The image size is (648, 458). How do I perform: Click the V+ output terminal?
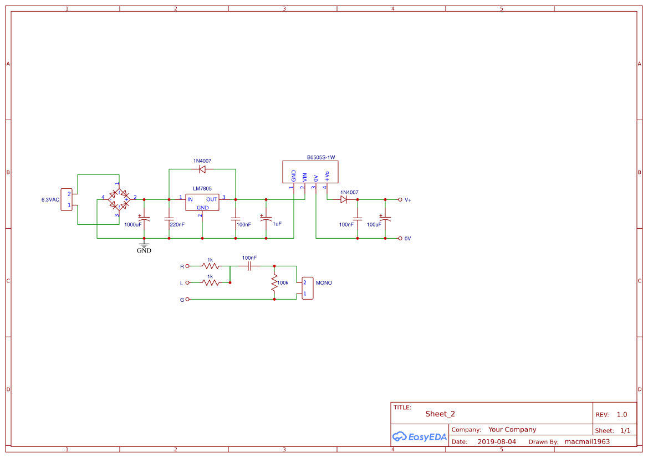point(400,199)
